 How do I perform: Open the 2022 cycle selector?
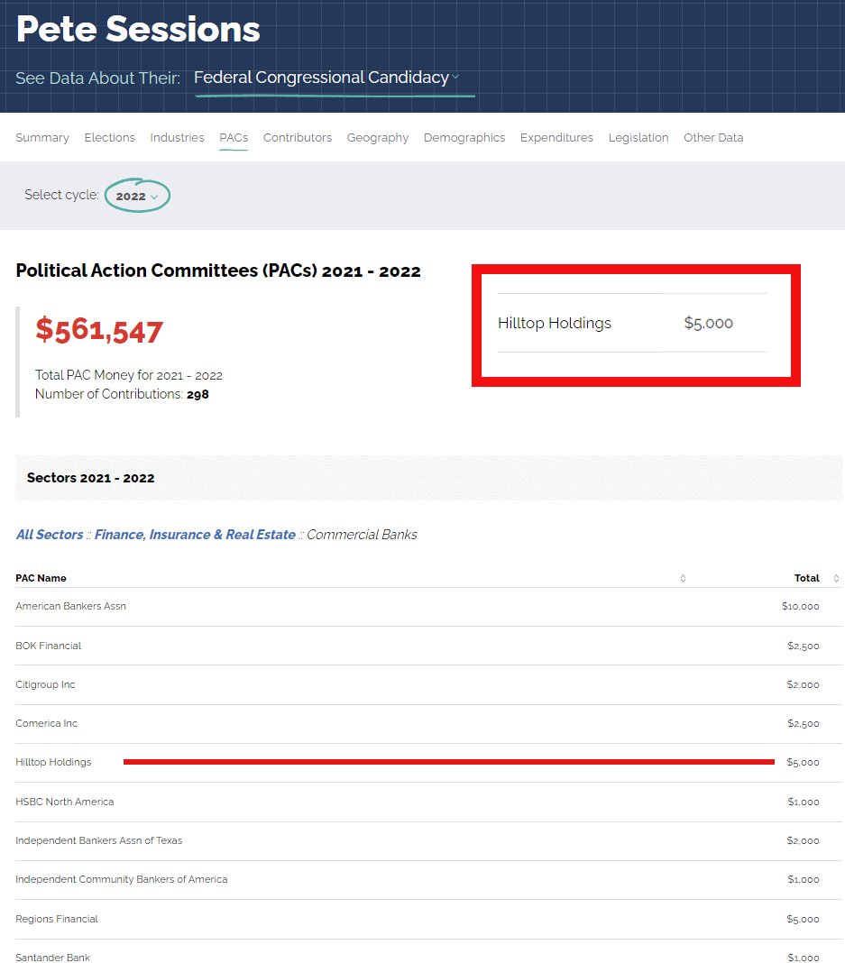point(137,196)
